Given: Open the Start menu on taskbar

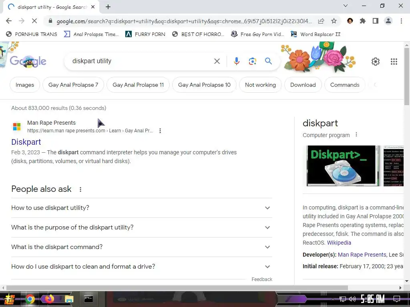Looking at the screenshot, I should (9, 299).
